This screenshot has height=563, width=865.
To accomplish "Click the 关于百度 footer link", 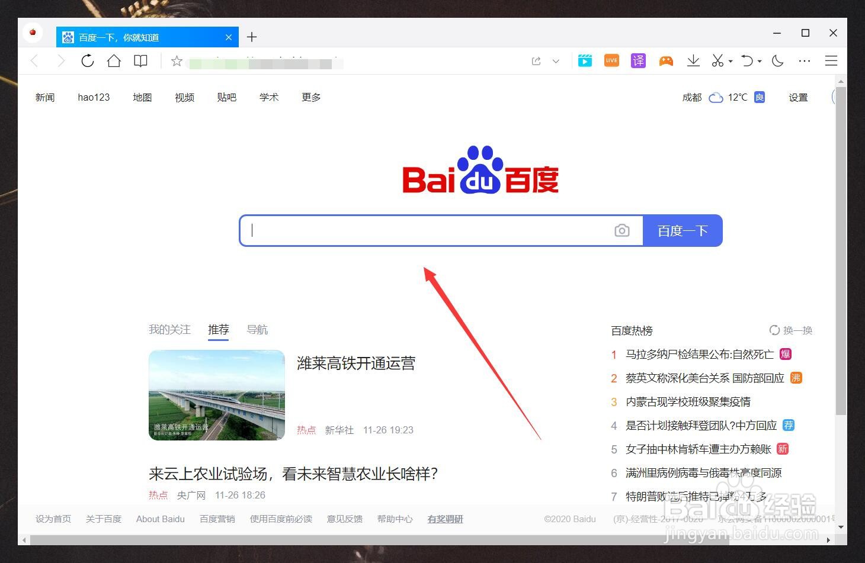I will click(x=104, y=519).
